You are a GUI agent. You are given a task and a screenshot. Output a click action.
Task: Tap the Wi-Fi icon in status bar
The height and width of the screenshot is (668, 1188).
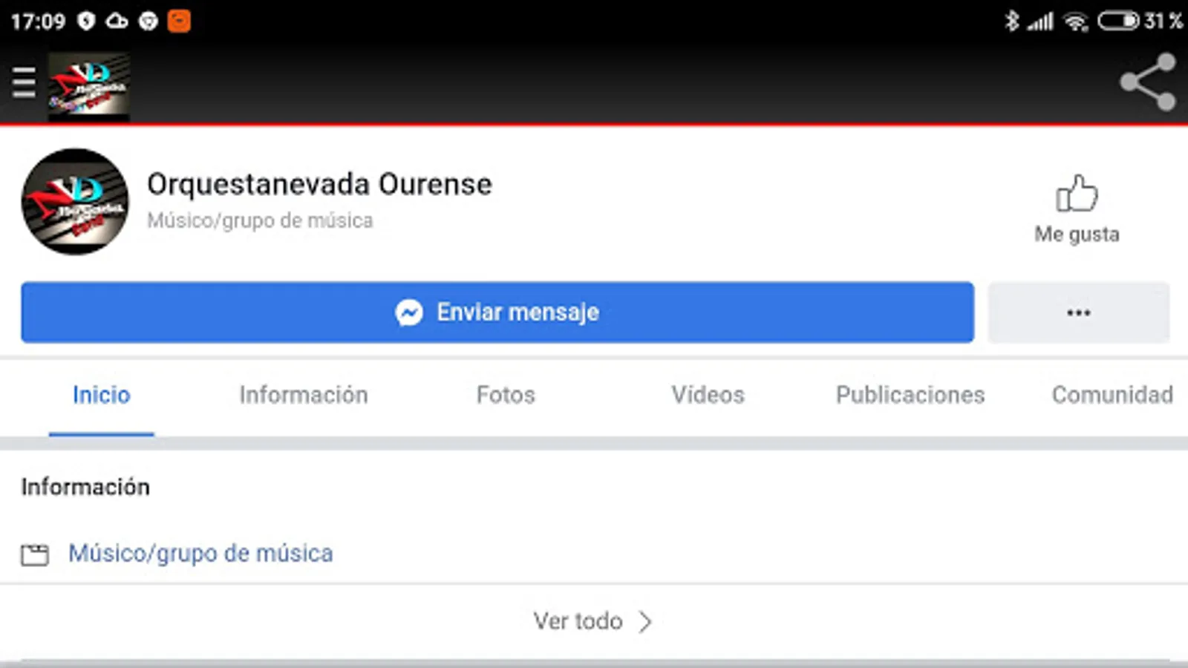[x=1075, y=22]
